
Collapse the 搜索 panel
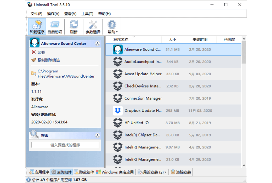click(x=98, y=135)
